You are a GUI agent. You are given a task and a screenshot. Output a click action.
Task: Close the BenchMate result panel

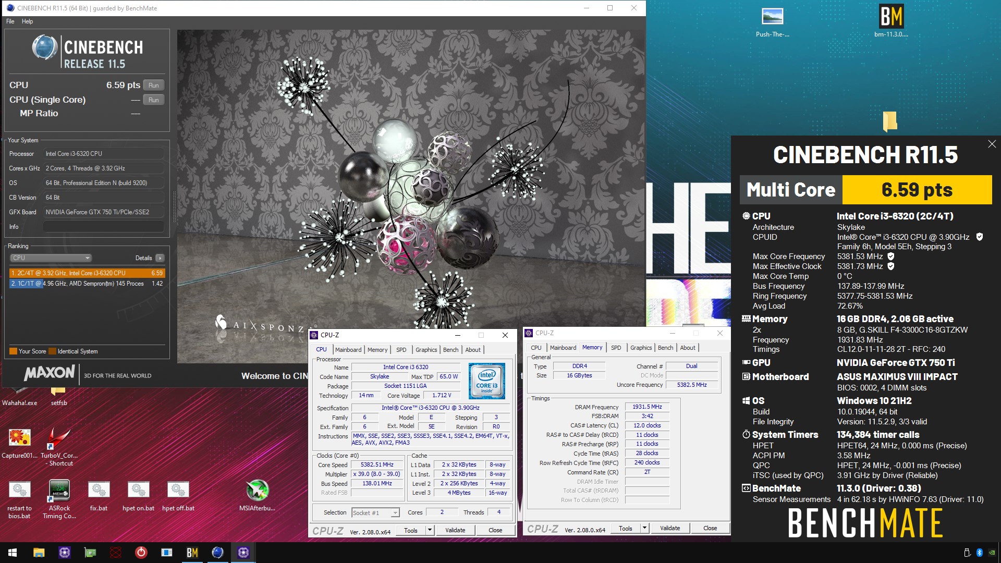point(992,144)
